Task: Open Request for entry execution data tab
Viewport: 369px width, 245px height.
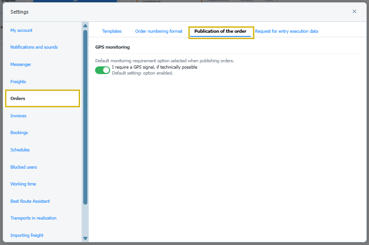Action: tap(286, 31)
